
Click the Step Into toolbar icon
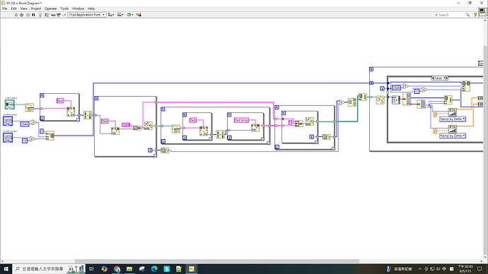(x=53, y=15)
